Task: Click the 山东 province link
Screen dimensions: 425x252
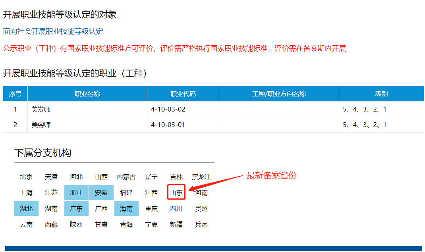Action: pyautogui.click(x=176, y=193)
